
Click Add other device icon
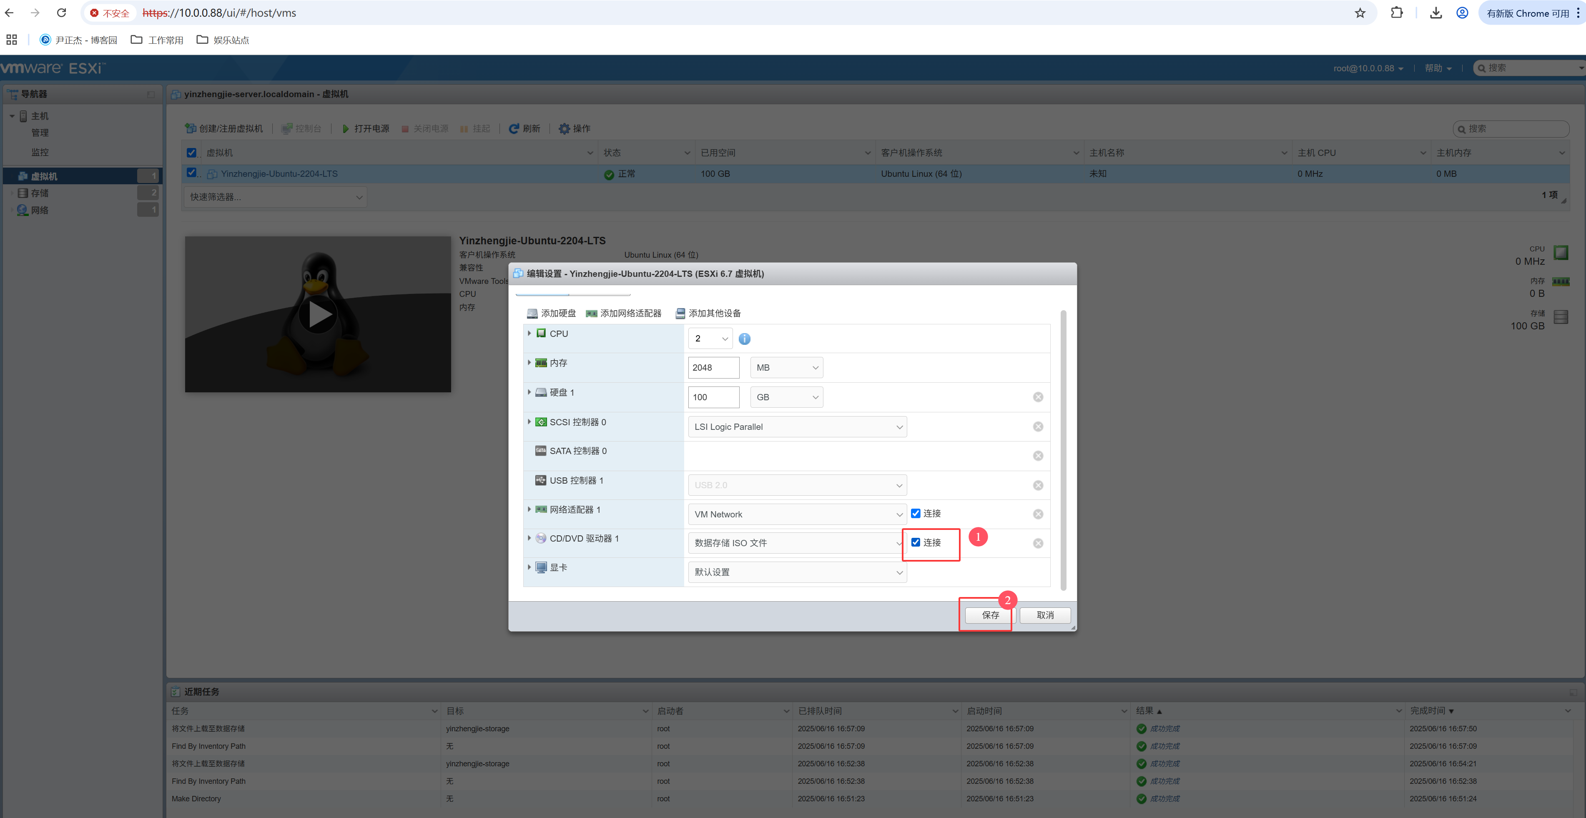tap(680, 313)
